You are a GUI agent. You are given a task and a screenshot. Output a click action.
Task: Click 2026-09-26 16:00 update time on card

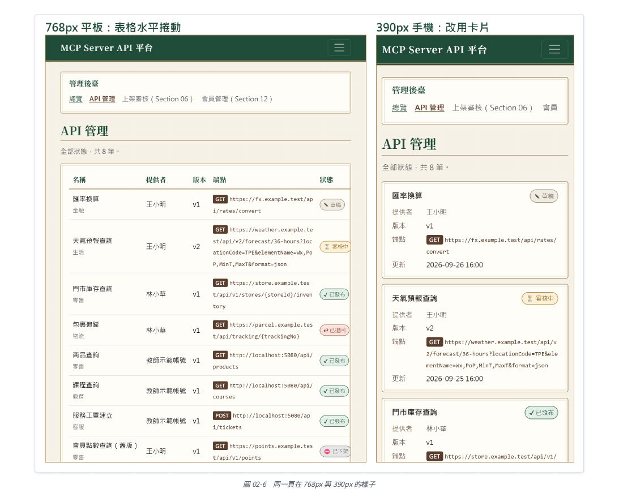pos(454,265)
